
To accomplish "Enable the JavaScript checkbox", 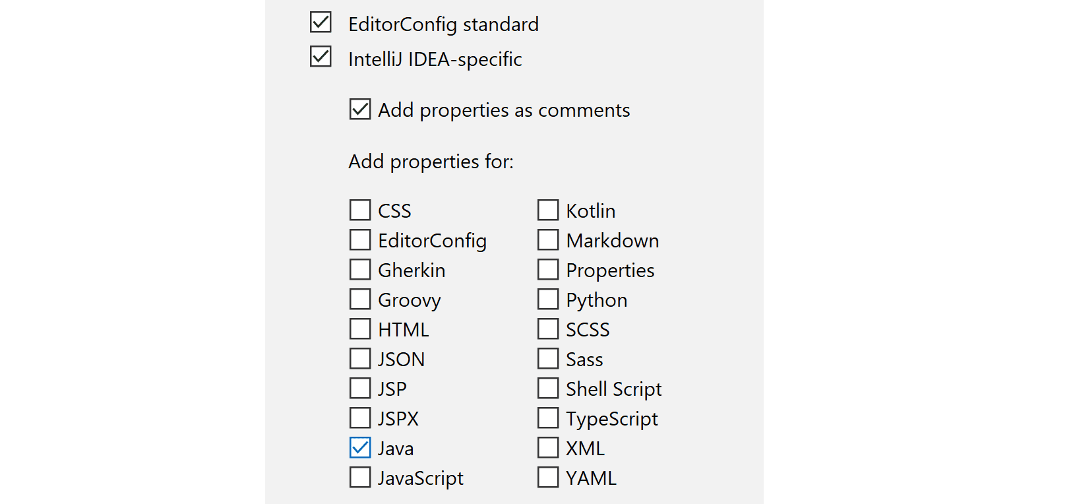I will pos(360,478).
